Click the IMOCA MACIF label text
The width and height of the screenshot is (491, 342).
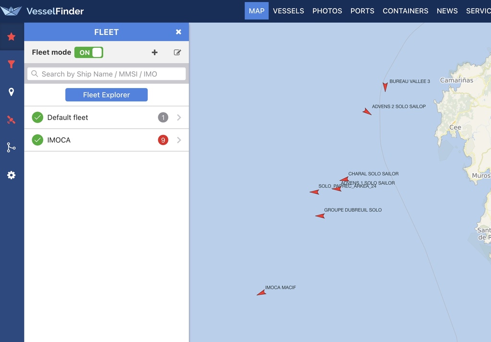click(x=281, y=287)
